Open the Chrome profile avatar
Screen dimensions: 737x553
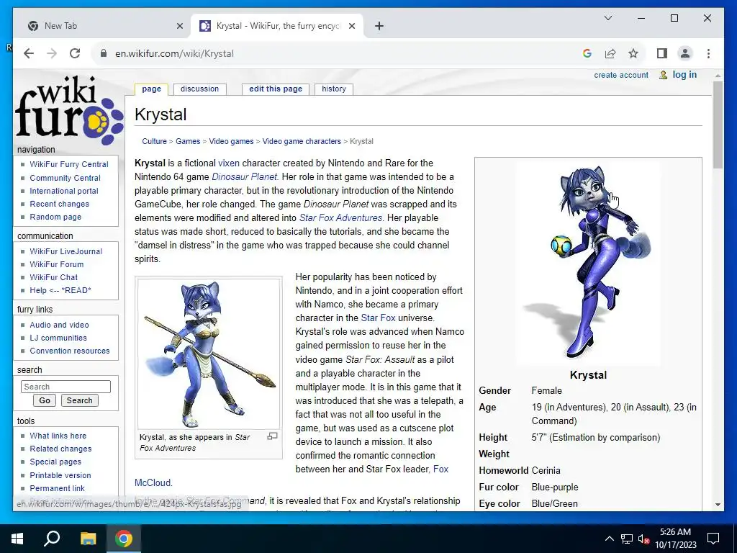click(685, 53)
